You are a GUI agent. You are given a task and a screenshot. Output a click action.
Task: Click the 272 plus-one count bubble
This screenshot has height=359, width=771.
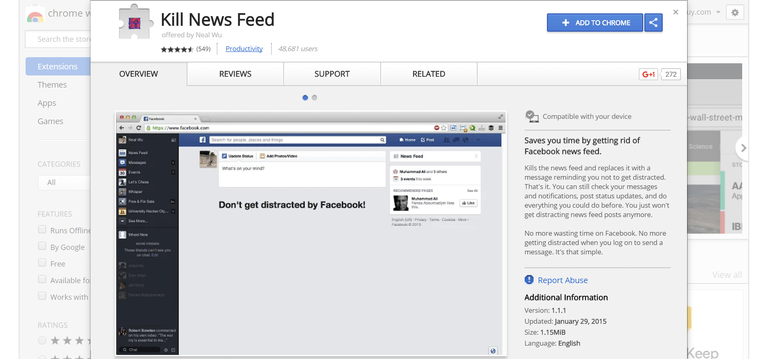[x=671, y=74]
